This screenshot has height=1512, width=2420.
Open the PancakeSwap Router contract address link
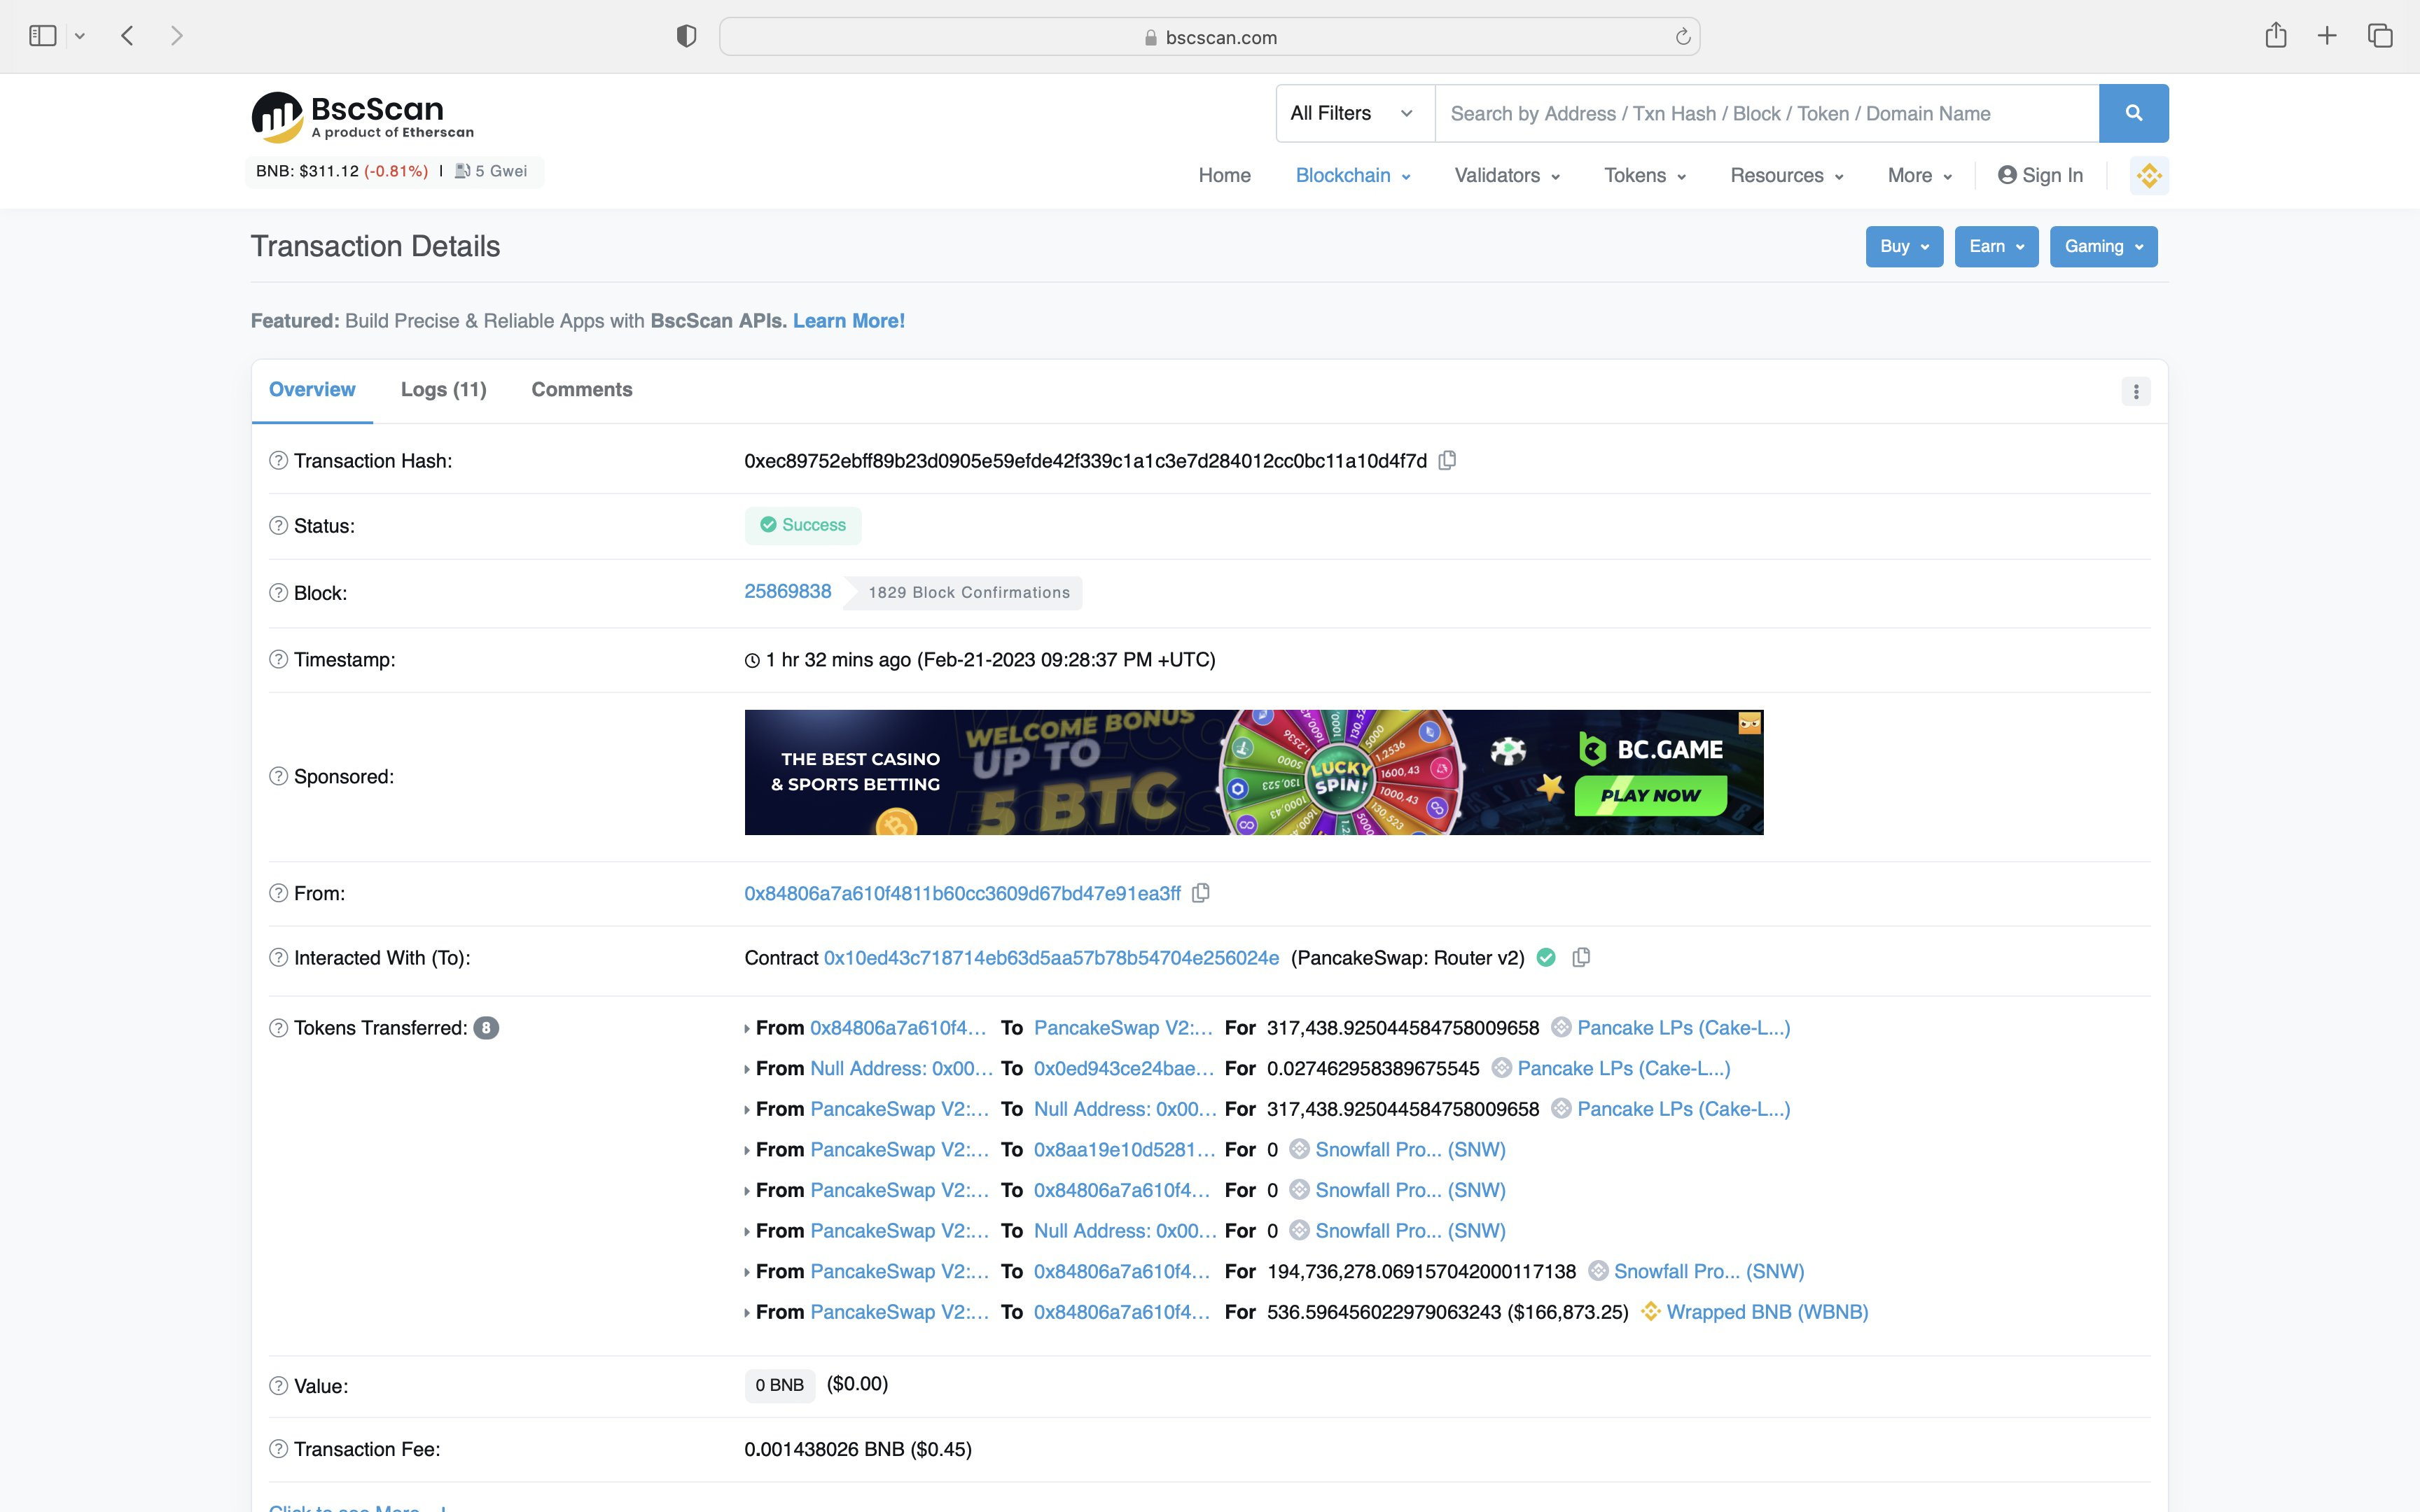(1051, 957)
